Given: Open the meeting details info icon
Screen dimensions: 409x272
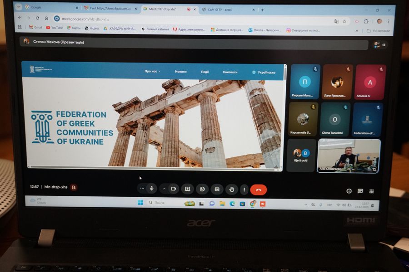Looking at the screenshot, I should pyautogui.click(x=349, y=191).
